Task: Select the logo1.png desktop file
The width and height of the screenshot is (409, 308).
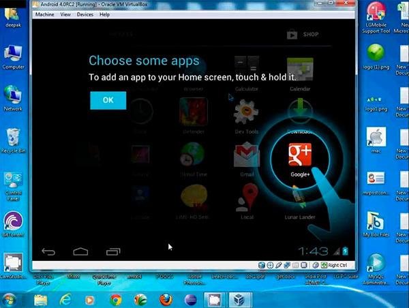Action: click(376, 104)
